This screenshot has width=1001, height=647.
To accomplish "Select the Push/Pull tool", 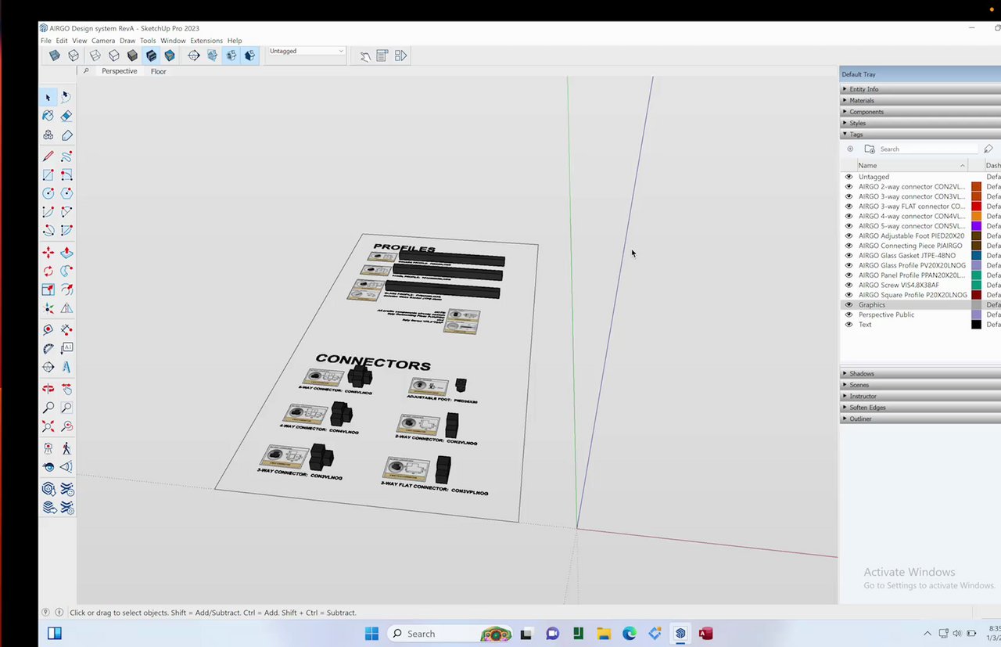I will click(x=66, y=253).
